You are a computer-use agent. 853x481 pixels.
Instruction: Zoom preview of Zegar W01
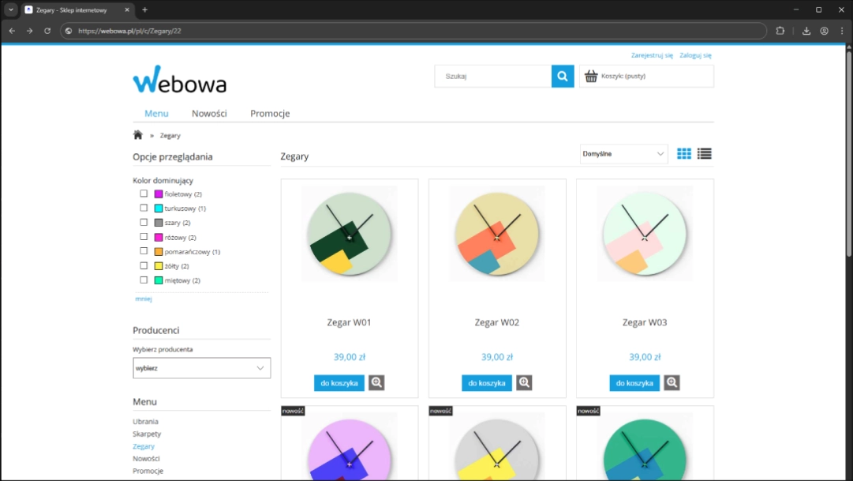point(376,383)
